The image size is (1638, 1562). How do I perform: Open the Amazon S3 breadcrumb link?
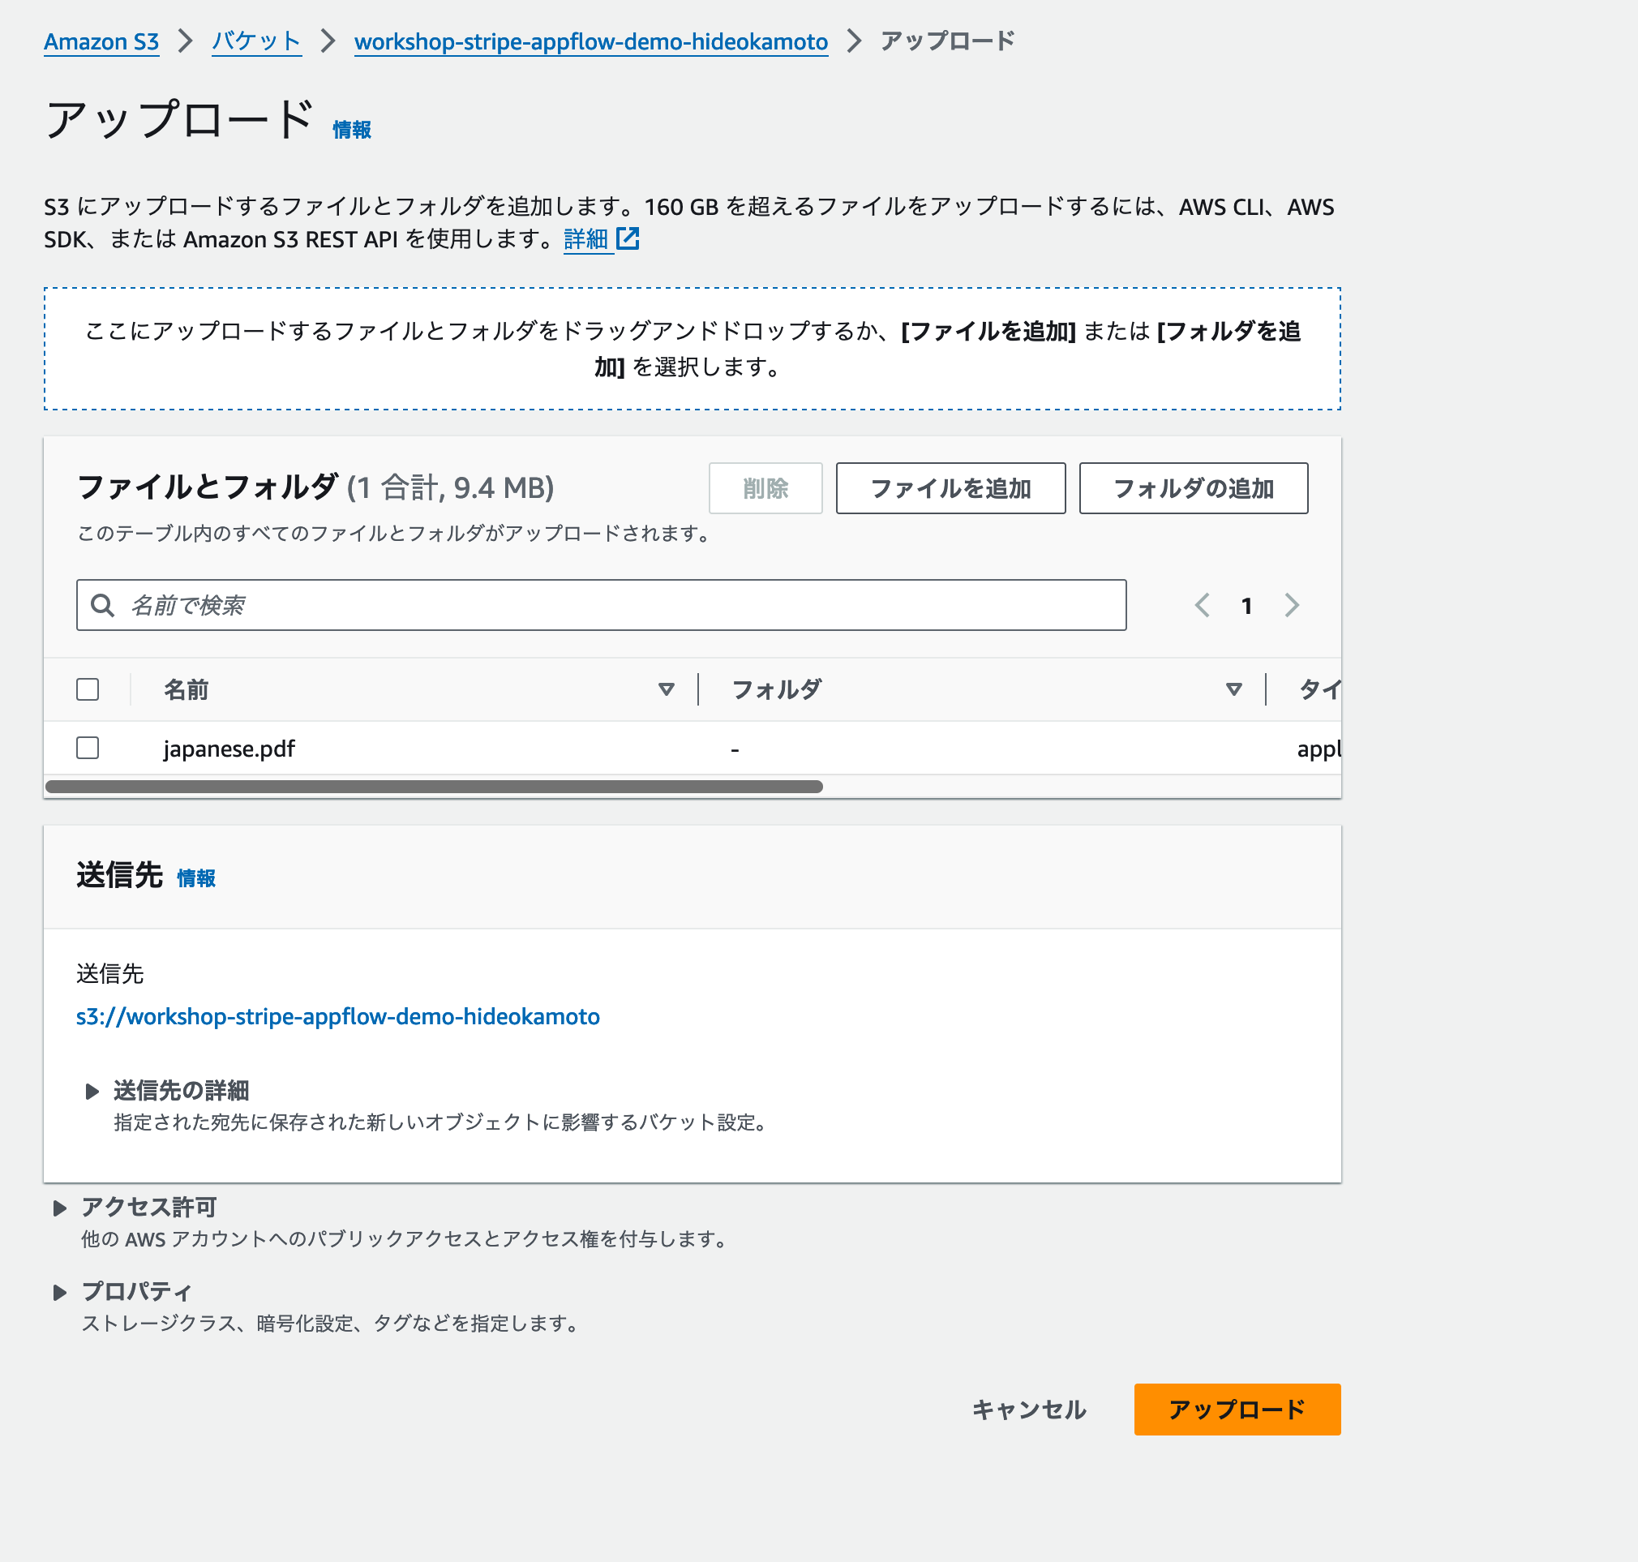pyautogui.click(x=101, y=41)
